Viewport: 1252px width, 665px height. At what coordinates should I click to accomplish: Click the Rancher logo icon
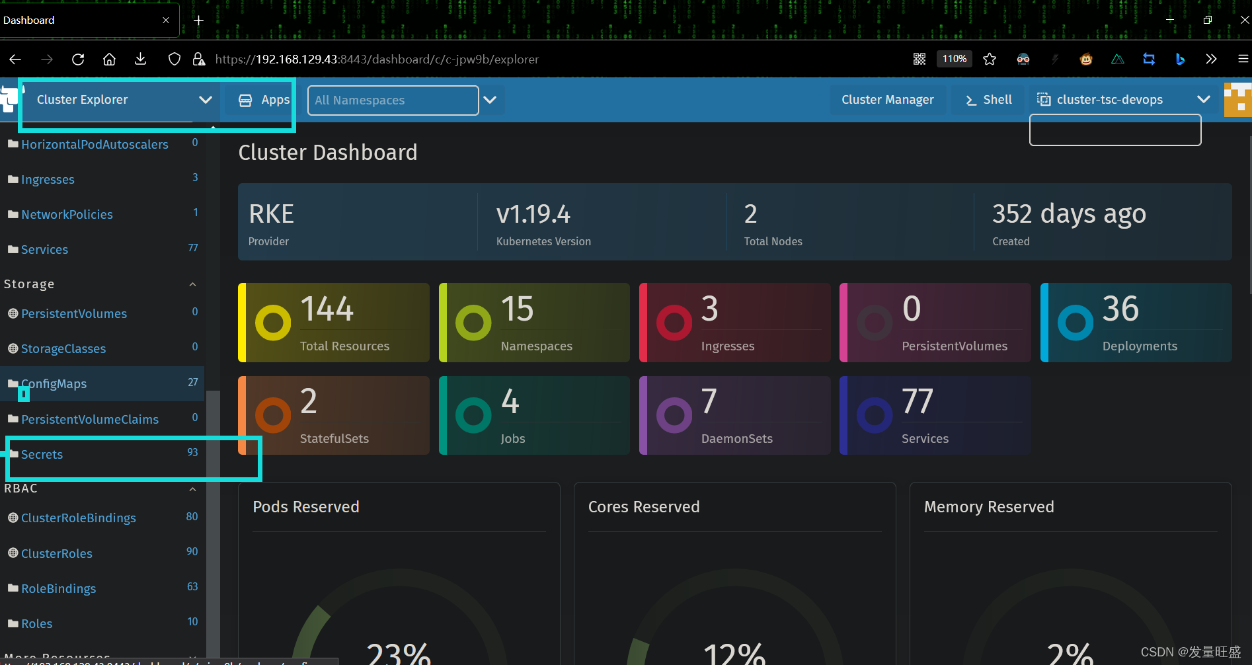point(9,99)
